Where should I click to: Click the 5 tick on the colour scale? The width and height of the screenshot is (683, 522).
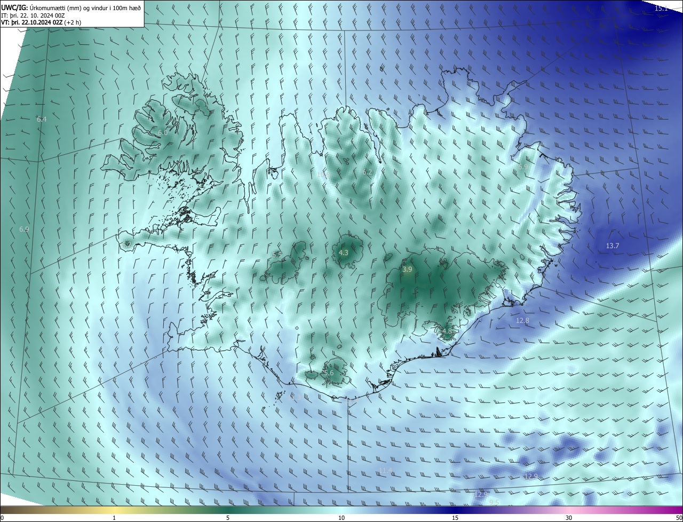tap(228, 518)
